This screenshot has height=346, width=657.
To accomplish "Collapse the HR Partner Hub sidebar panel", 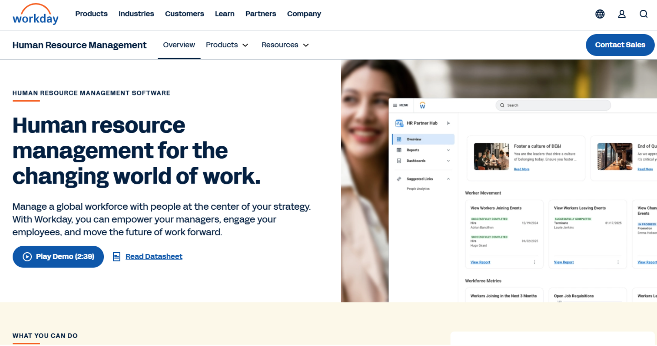I will [x=448, y=123].
